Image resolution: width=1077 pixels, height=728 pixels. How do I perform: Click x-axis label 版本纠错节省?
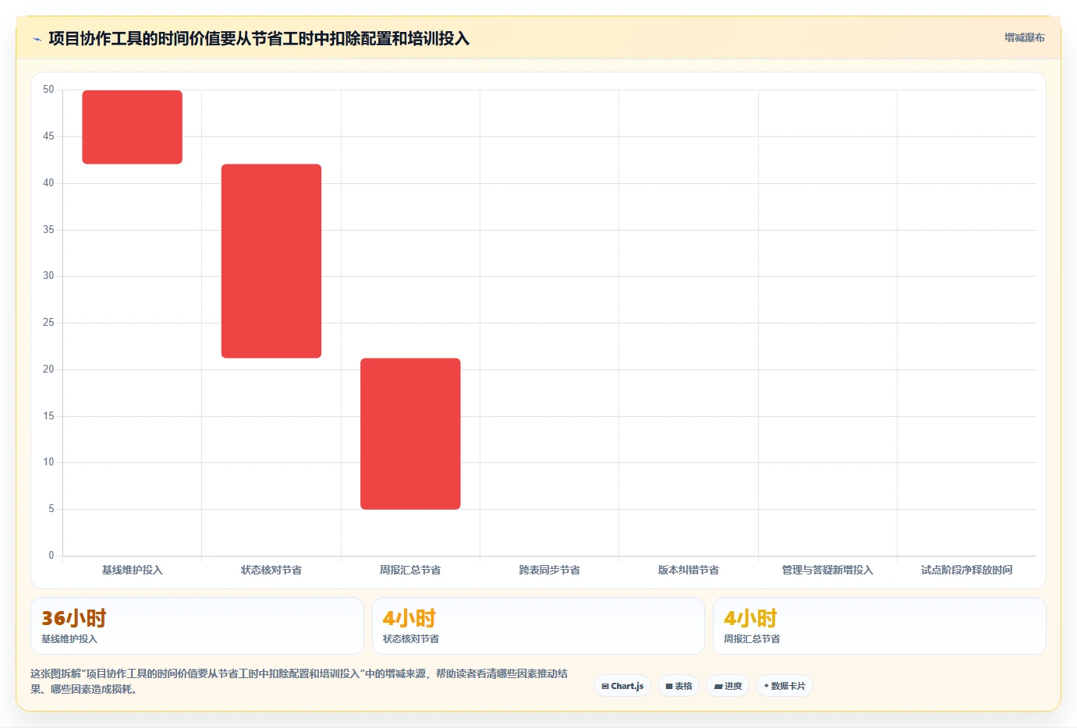coord(689,571)
